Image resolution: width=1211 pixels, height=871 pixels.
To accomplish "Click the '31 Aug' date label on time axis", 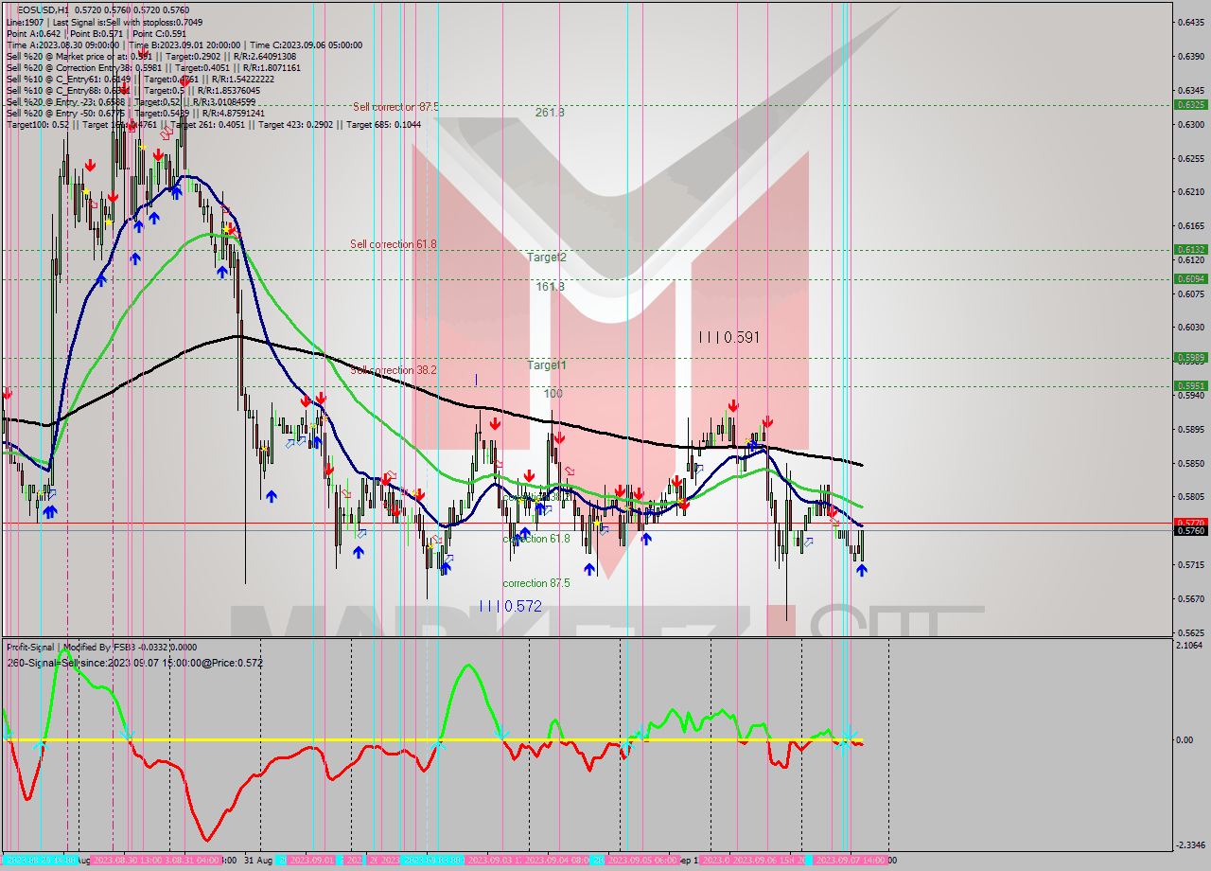I will 258,860.
